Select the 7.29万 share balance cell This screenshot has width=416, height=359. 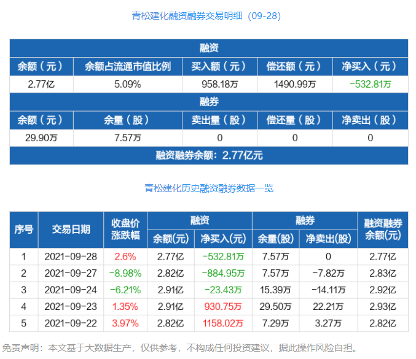point(275,323)
